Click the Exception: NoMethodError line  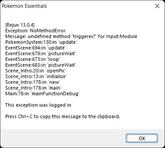36,31
